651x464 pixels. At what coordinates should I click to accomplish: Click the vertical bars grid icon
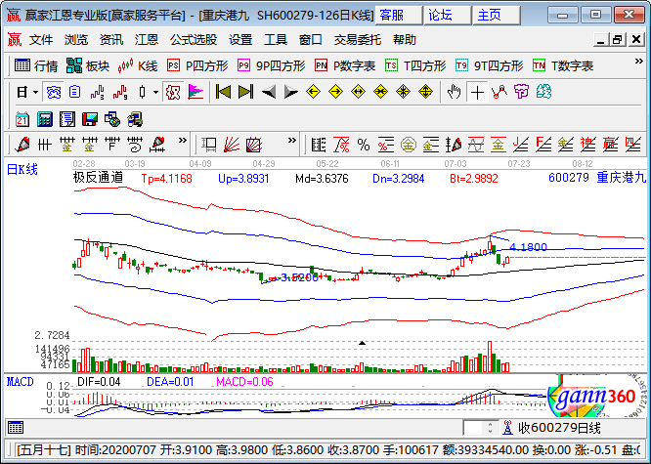click(x=44, y=145)
